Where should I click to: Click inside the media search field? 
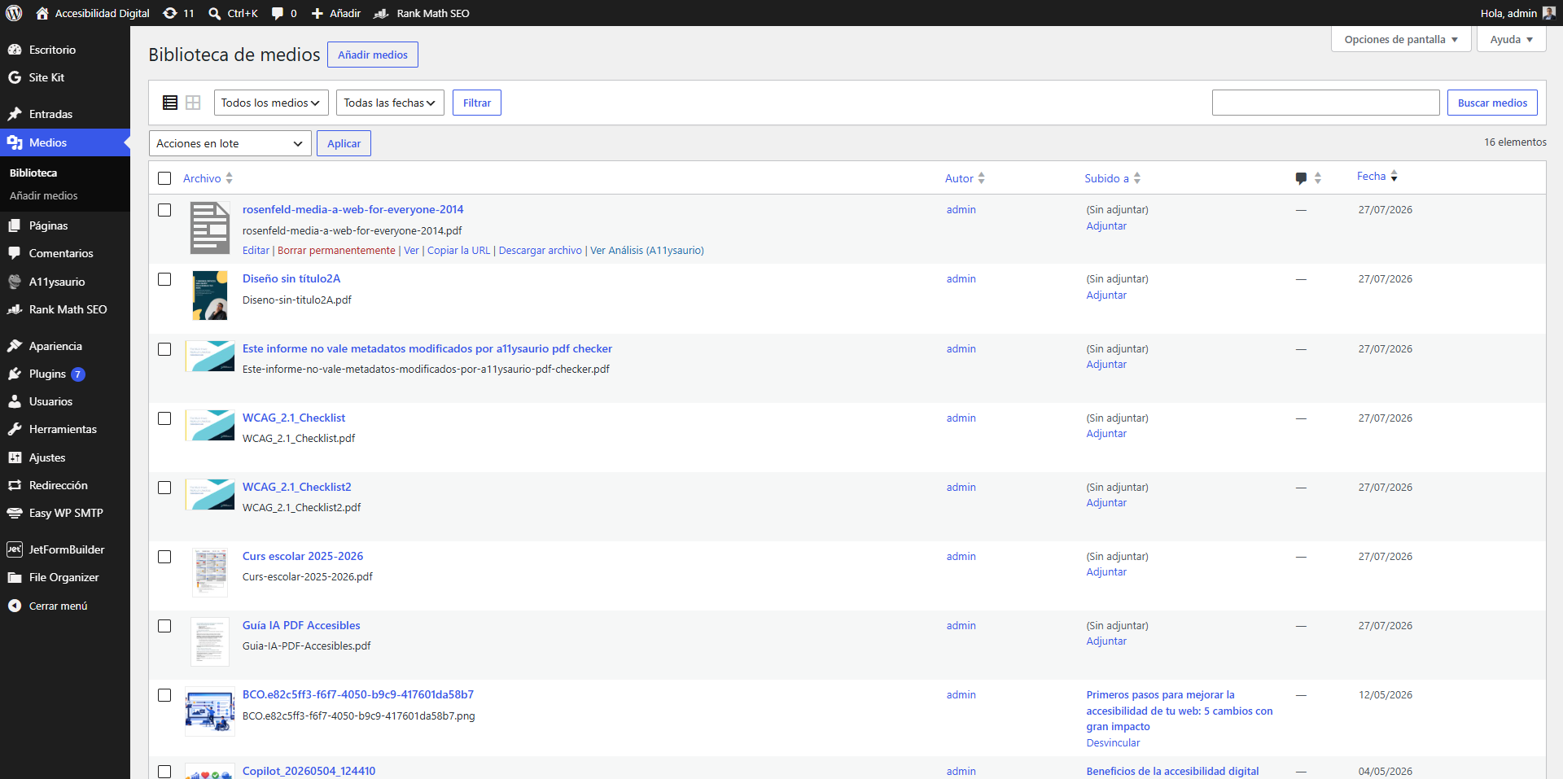(x=1325, y=103)
